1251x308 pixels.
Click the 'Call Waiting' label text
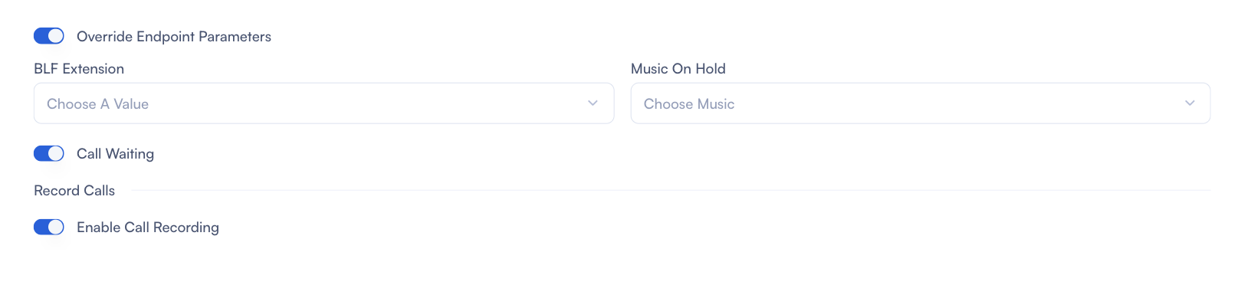tap(115, 154)
